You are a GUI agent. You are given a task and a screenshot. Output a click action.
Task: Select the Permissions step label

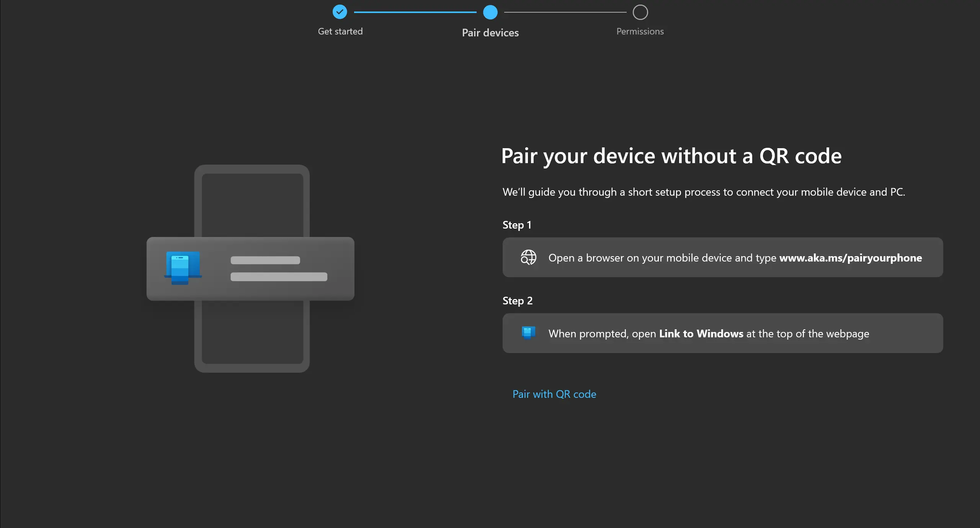640,31
